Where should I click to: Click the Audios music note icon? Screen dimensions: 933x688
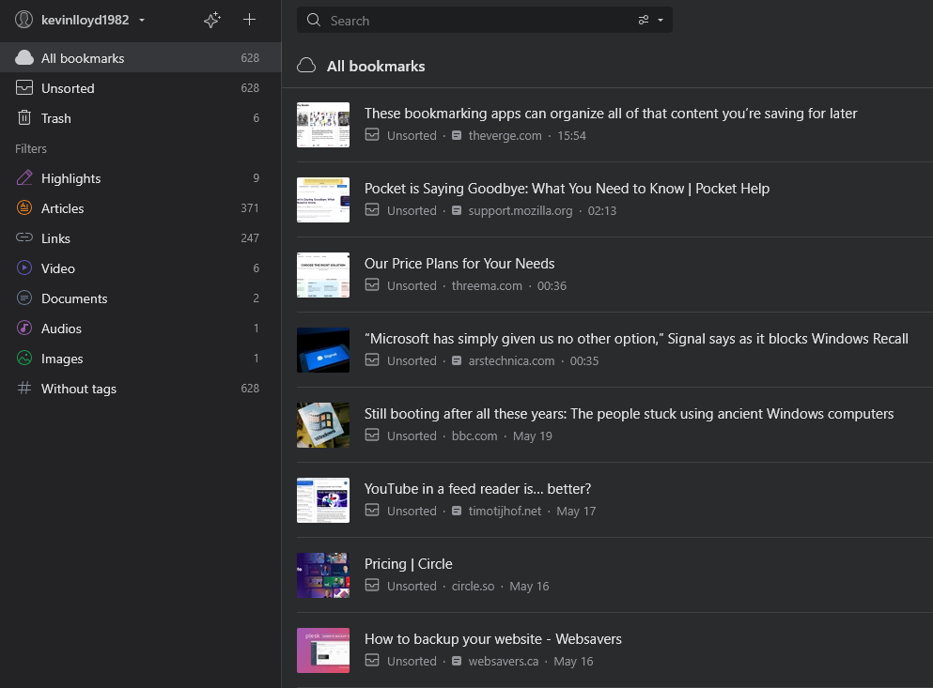tap(24, 328)
